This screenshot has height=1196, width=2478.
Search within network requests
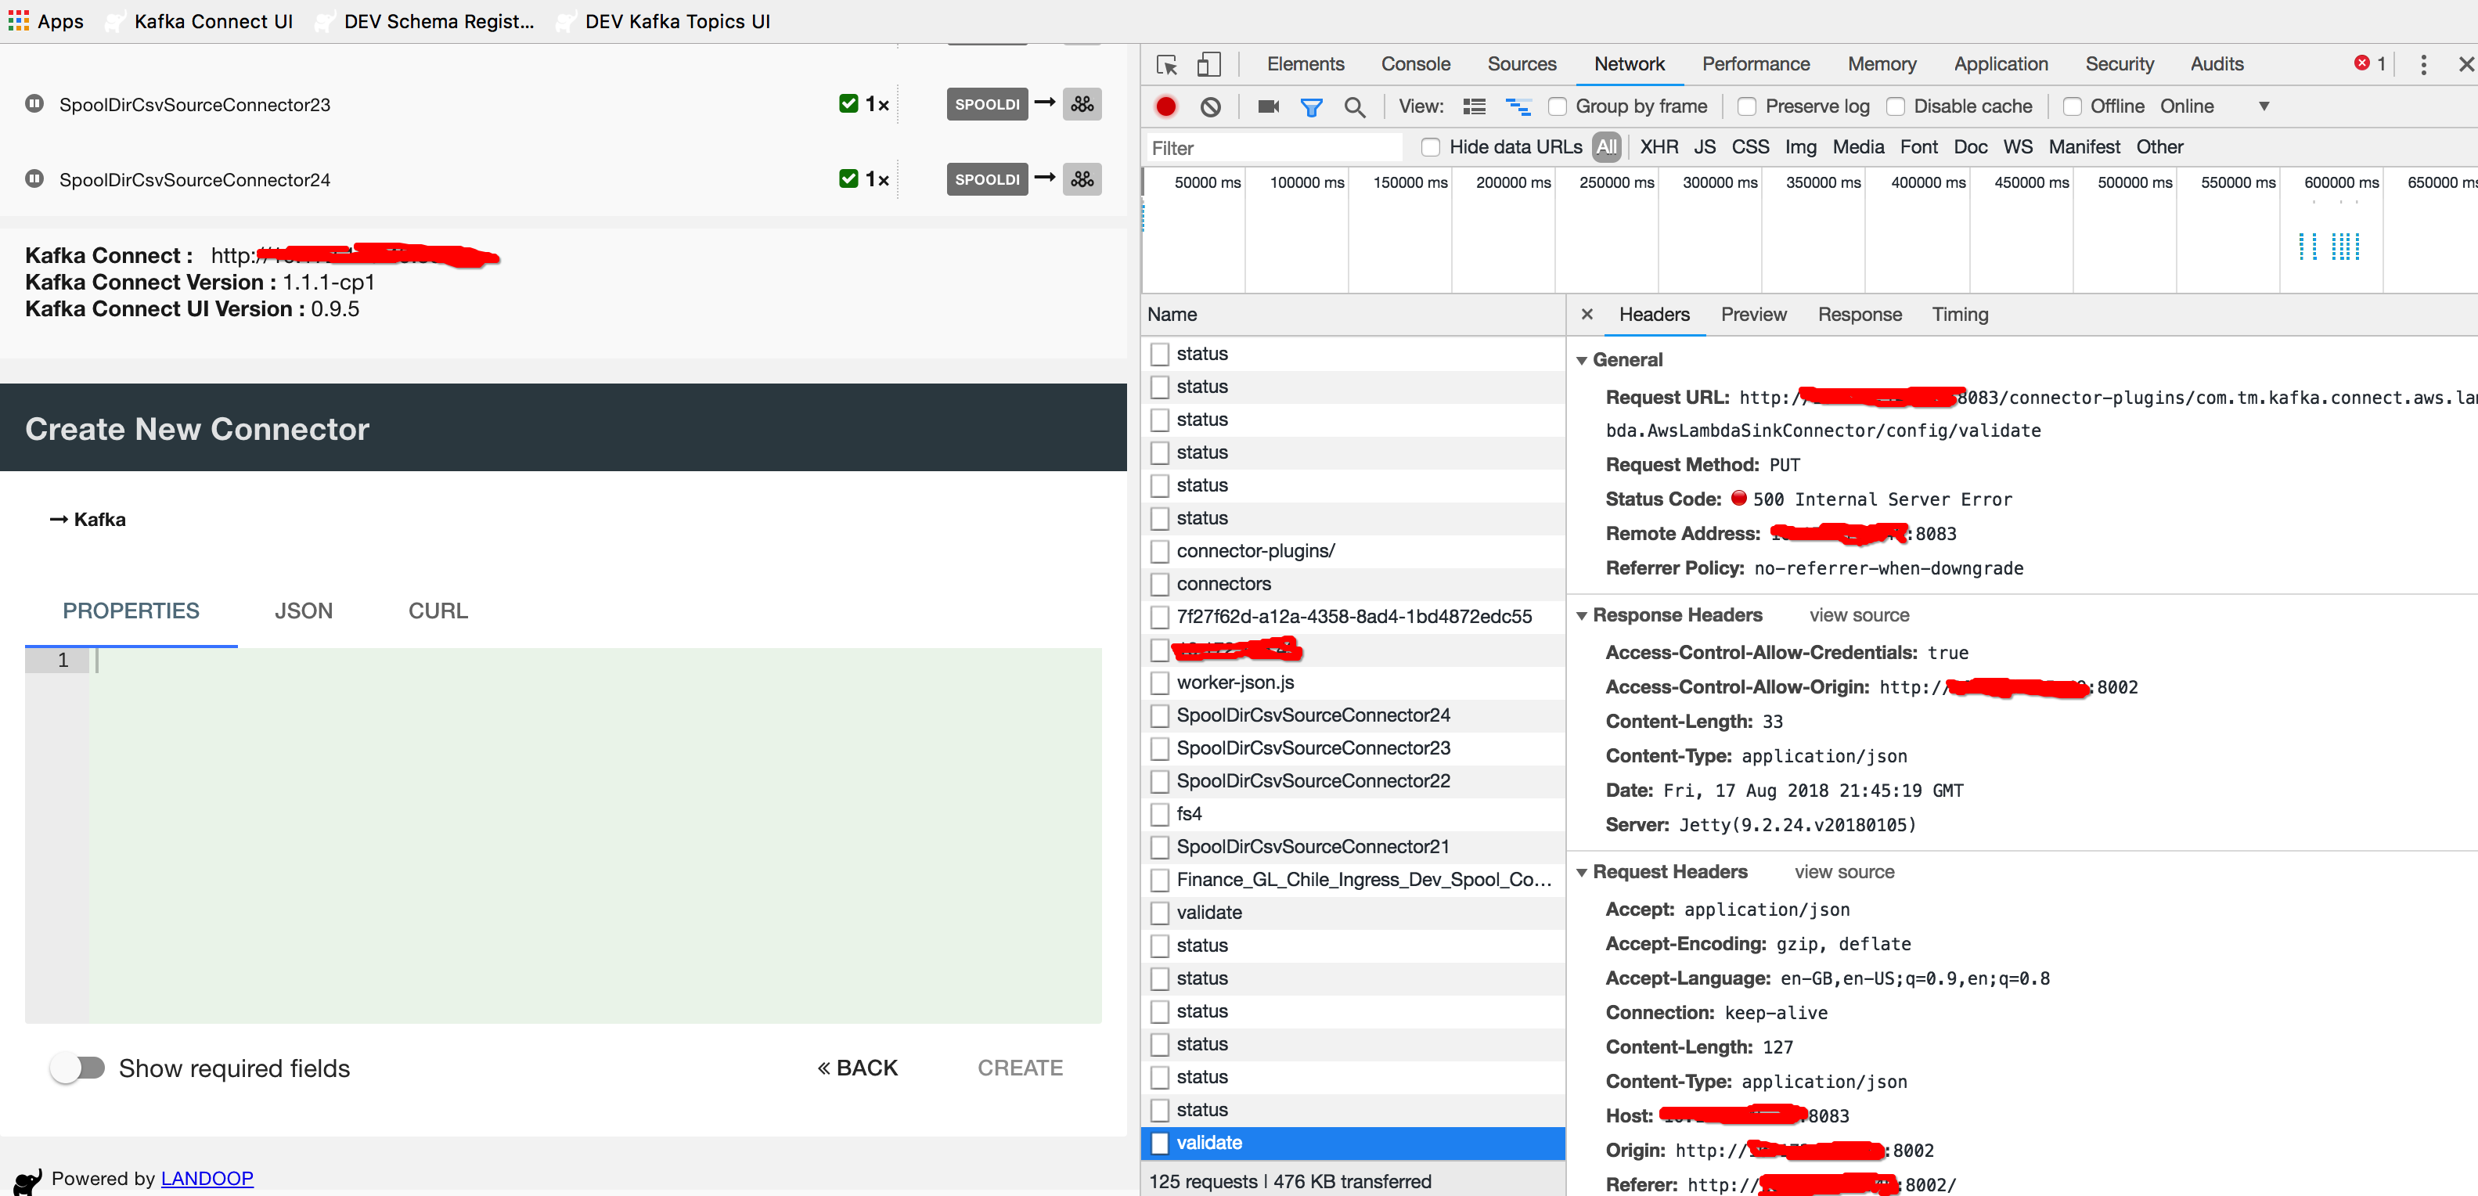[x=1356, y=106]
